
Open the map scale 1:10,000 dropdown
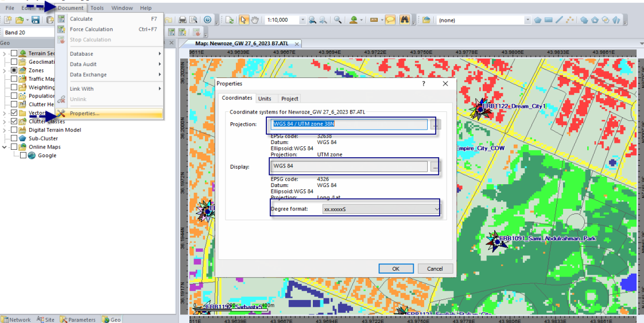click(x=302, y=20)
